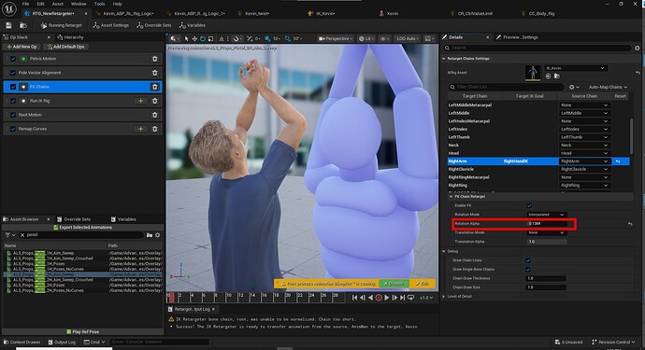The height and width of the screenshot is (350, 645).
Task: Click the plus icon on Remap Curves
Action: tap(140, 129)
